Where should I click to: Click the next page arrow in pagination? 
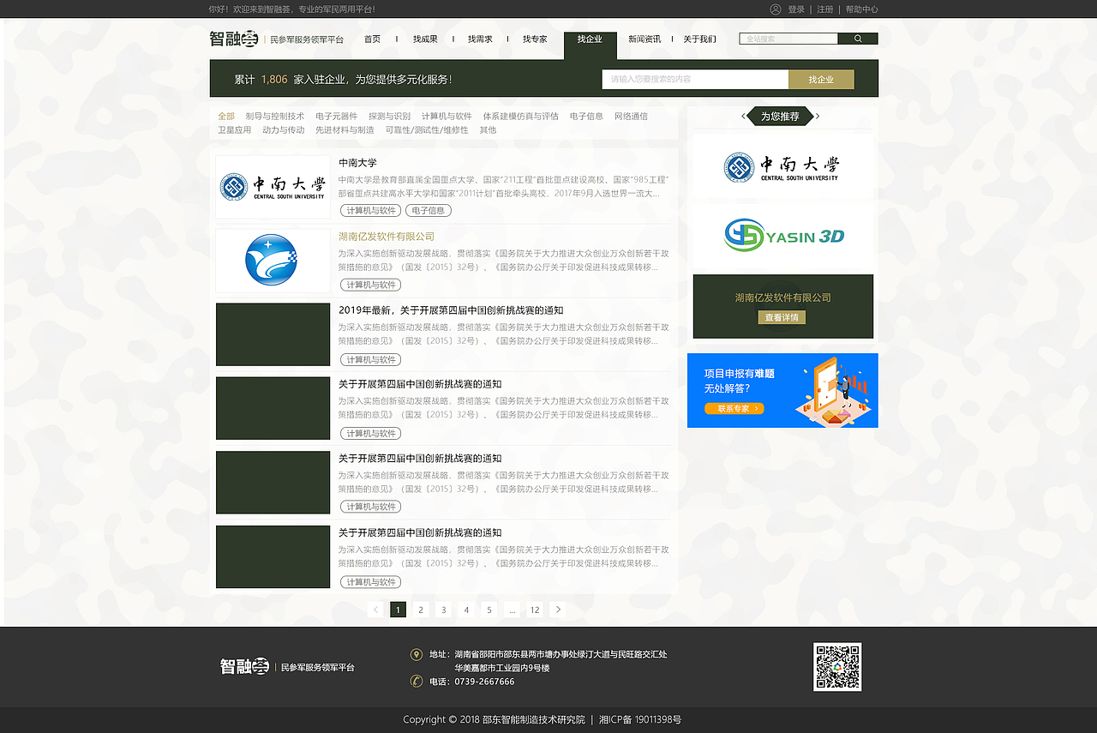point(558,610)
